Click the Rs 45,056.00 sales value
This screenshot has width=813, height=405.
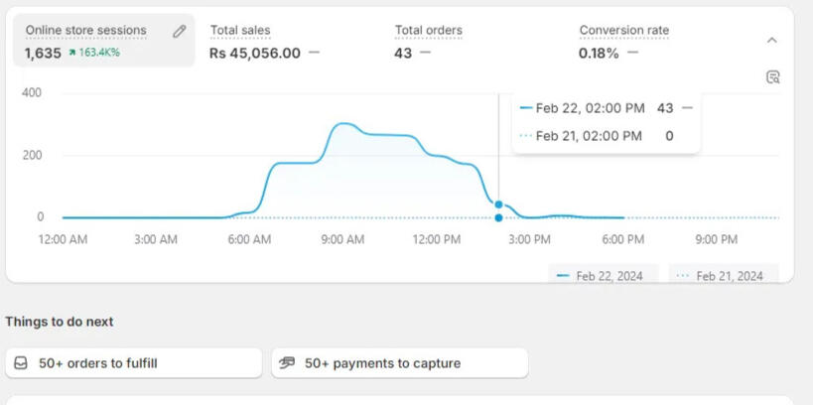click(254, 54)
